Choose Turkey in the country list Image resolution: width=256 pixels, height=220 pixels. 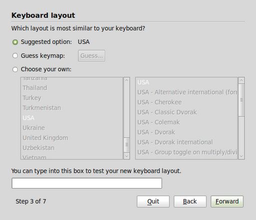point(71,98)
